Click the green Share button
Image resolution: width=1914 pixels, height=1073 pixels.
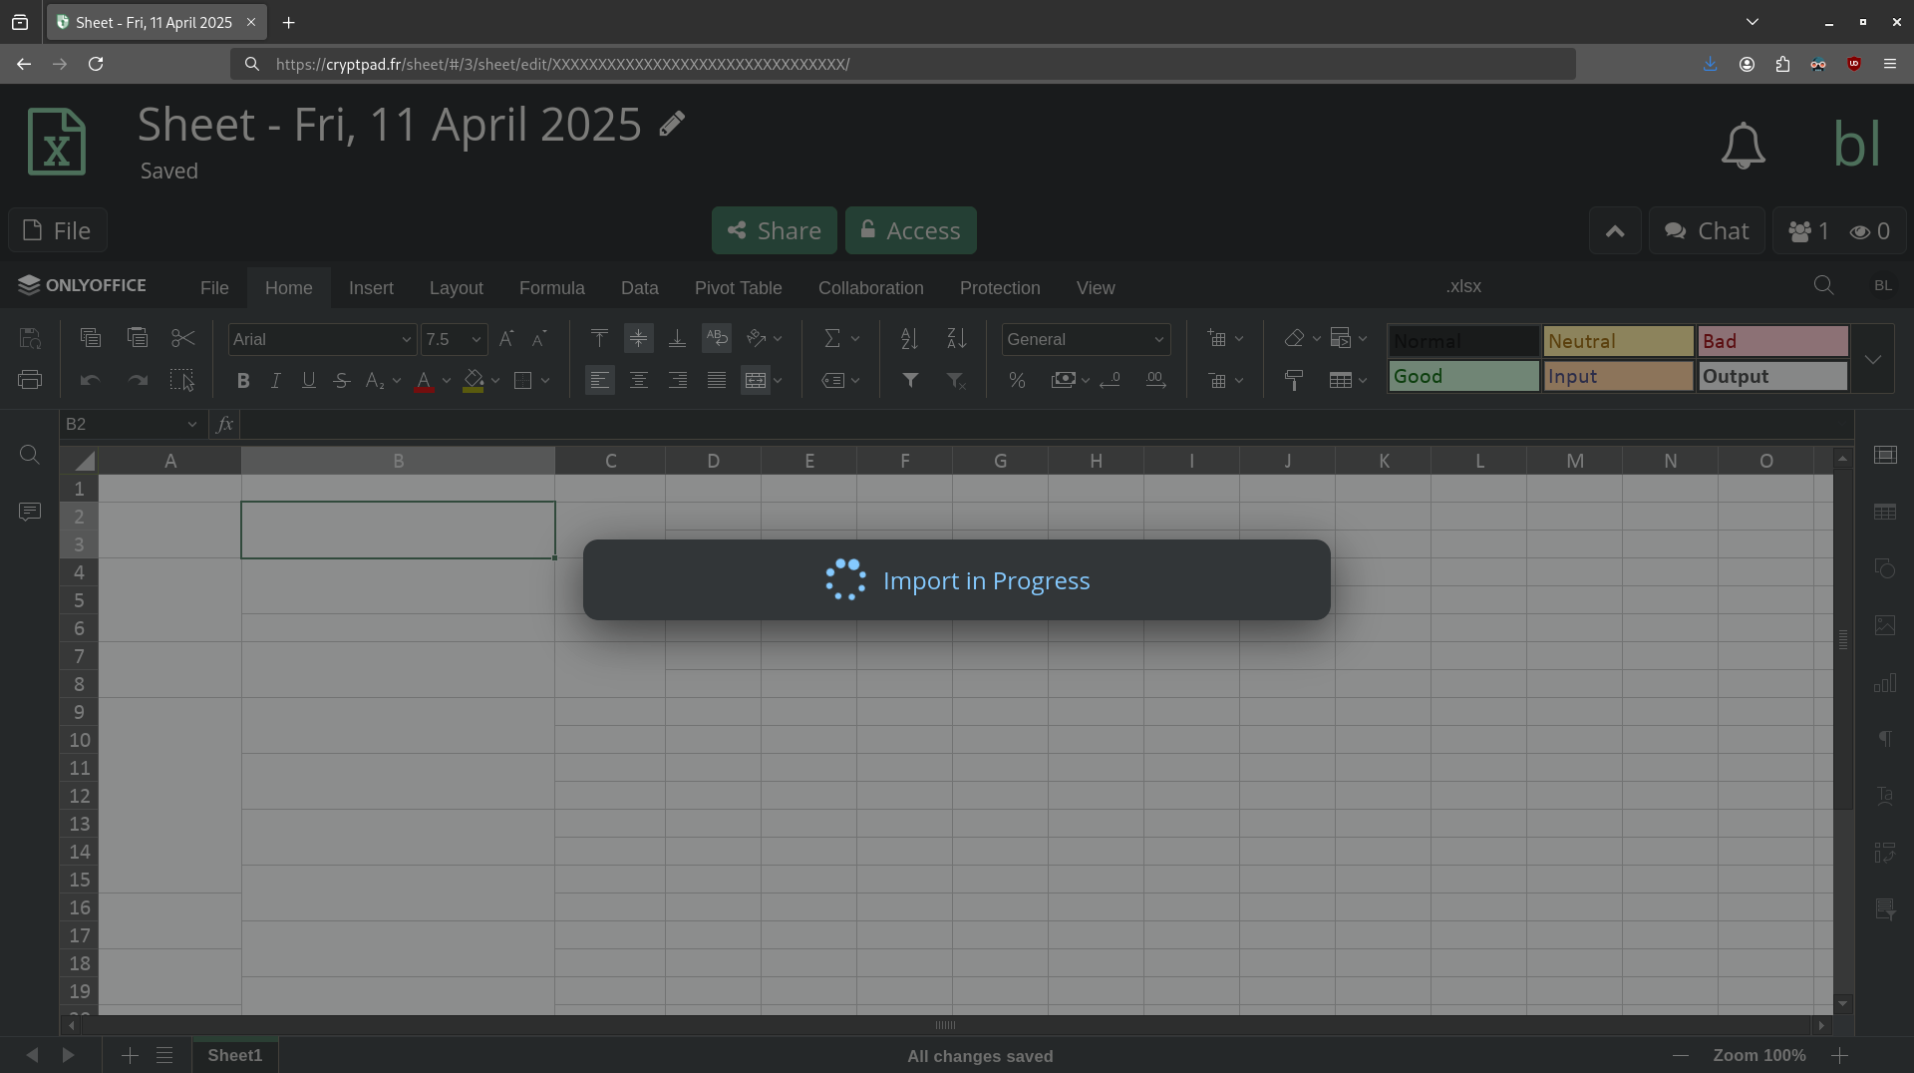(x=774, y=230)
